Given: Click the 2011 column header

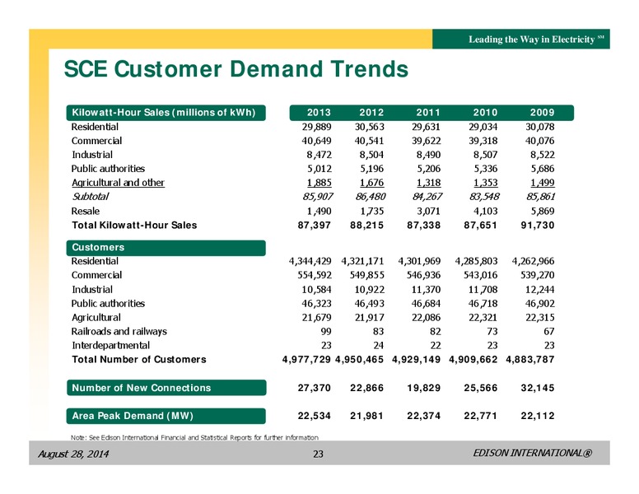Looking at the screenshot, I should coord(428,113).
